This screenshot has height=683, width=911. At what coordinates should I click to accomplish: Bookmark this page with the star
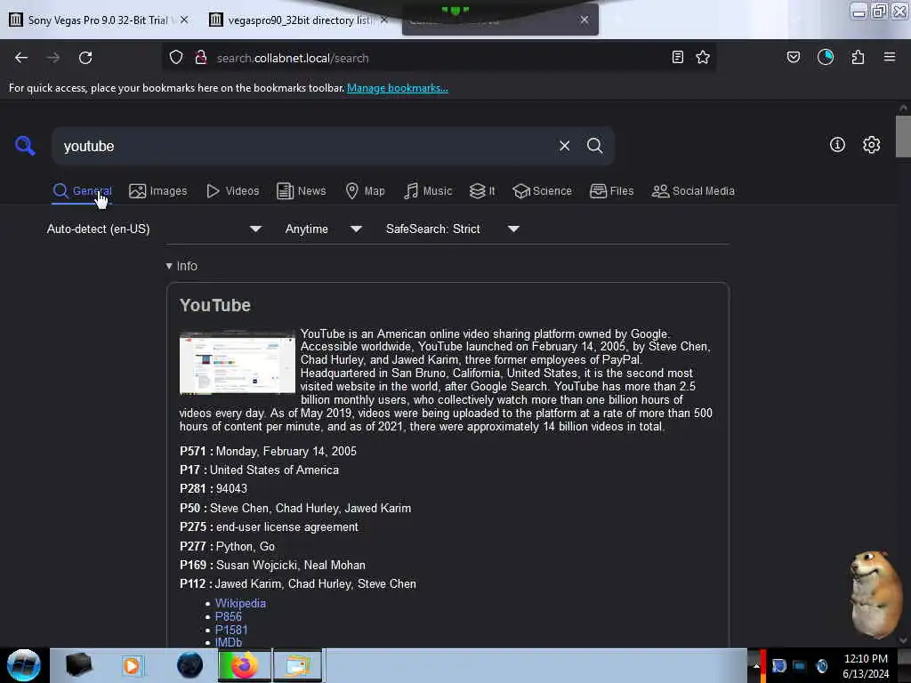coord(703,58)
